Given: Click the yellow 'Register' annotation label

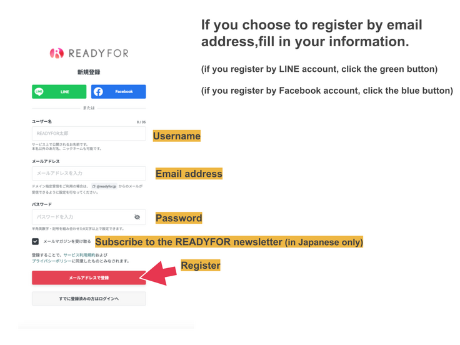Looking at the screenshot, I should click(201, 265).
